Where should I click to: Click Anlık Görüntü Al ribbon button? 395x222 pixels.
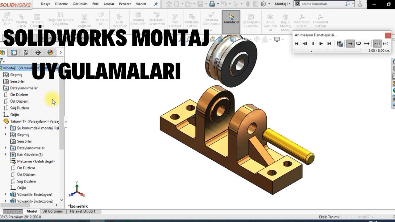coord(270,22)
